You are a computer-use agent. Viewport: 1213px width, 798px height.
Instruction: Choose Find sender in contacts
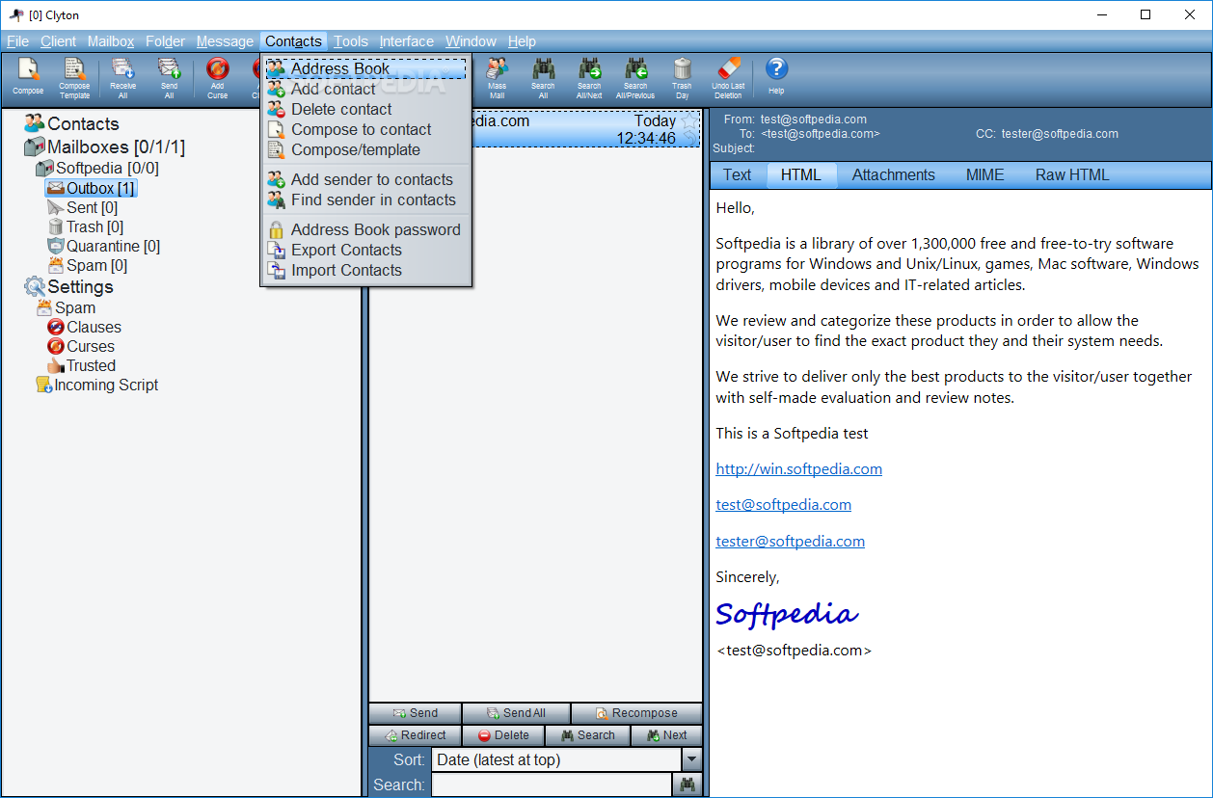[366, 199]
